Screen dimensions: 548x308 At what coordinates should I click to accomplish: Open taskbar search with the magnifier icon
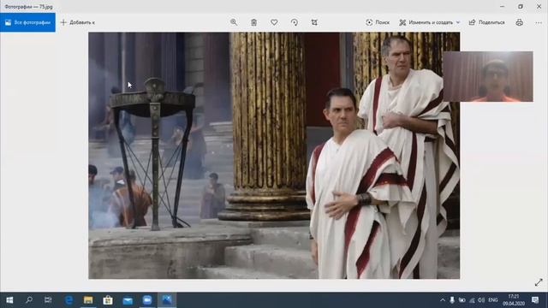click(x=29, y=300)
